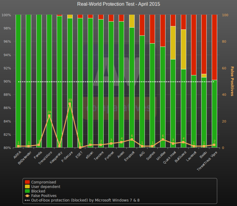This screenshot has height=206, width=237.
Task: Click the orange 20 tick on right axis
Action: (224, 121)
